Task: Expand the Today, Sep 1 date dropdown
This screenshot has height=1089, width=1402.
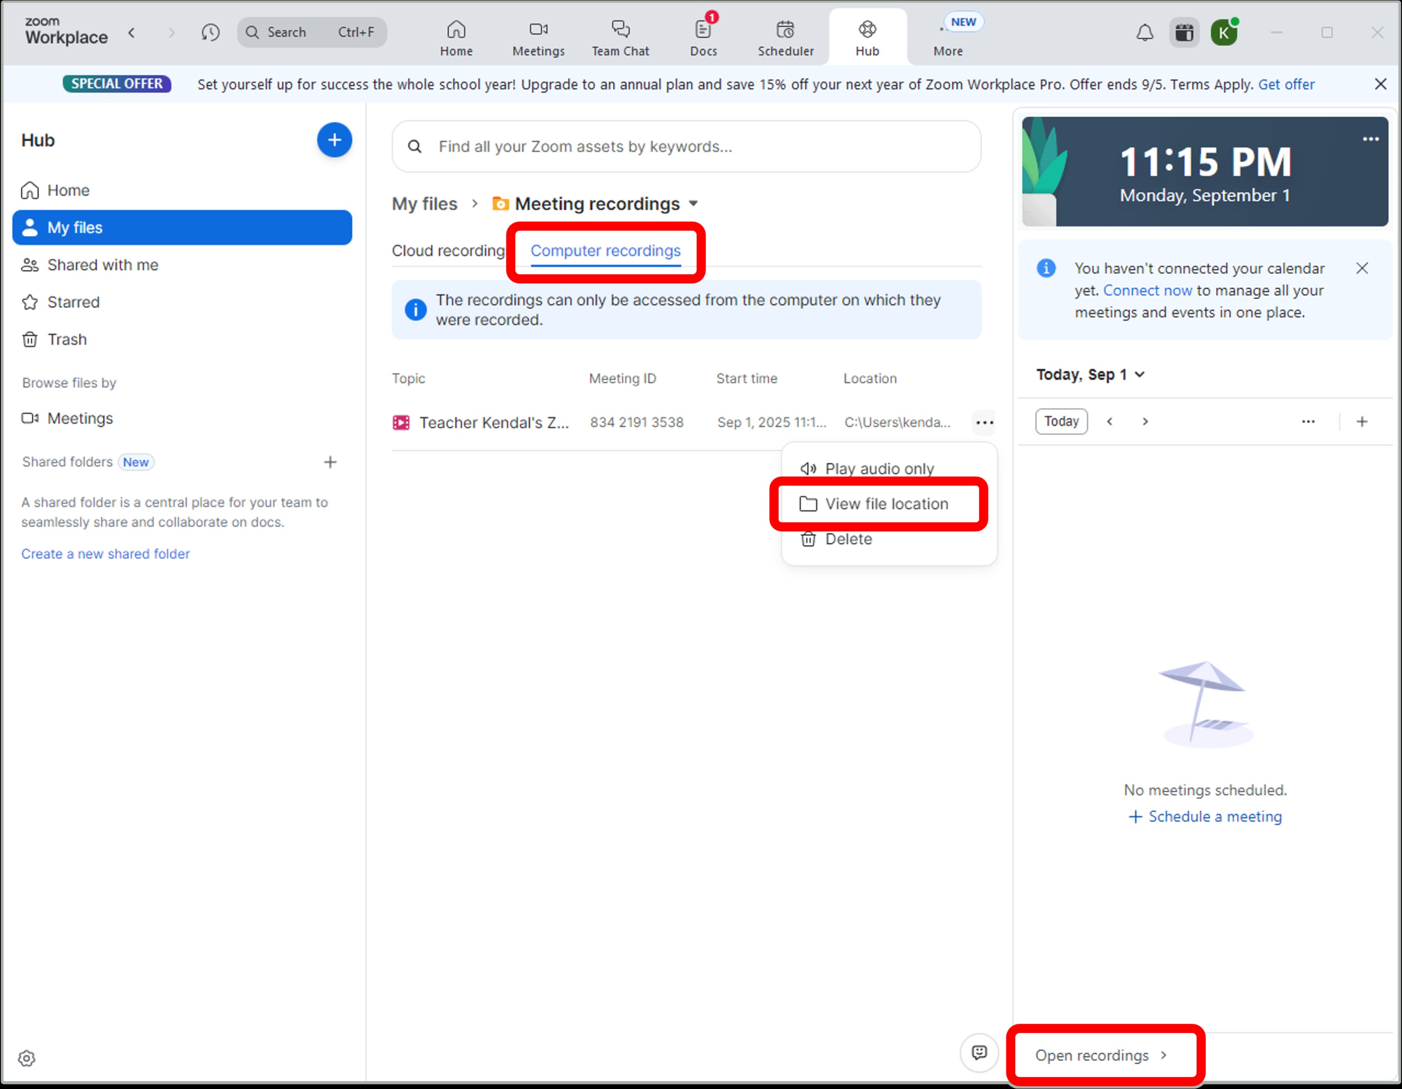Action: (1140, 375)
